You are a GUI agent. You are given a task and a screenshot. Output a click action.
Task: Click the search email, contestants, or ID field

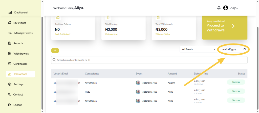[x=149, y=60]
